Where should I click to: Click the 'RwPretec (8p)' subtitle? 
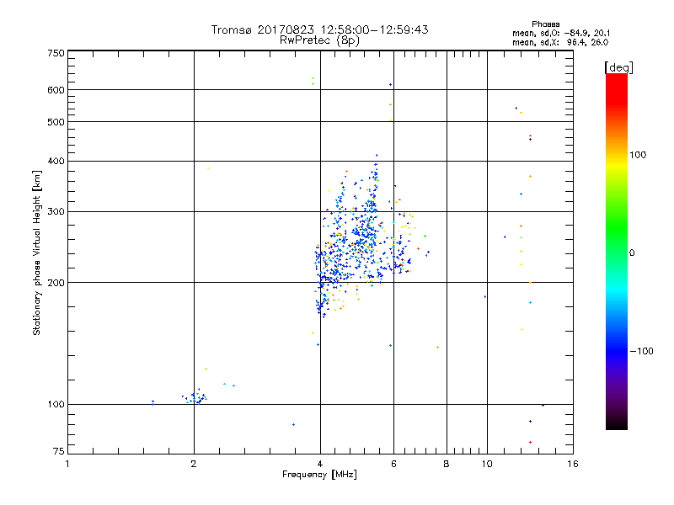click(x=319, y=40)
